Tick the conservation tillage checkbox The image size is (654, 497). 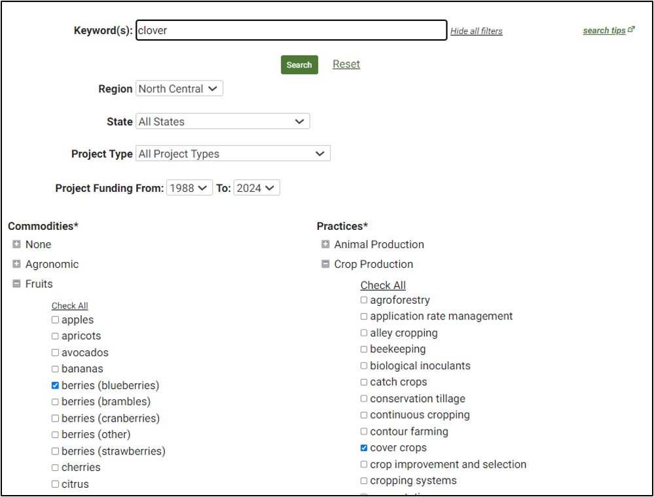(364, 399)
